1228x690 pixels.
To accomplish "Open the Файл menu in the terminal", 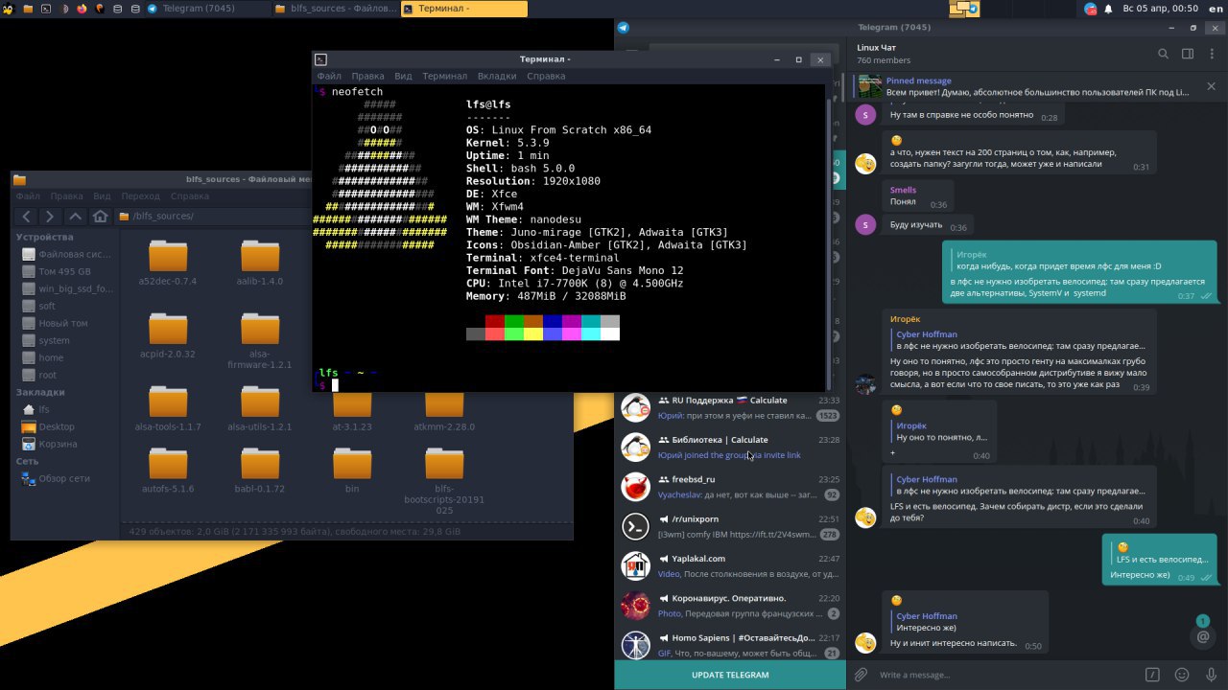I will point(329,76).
